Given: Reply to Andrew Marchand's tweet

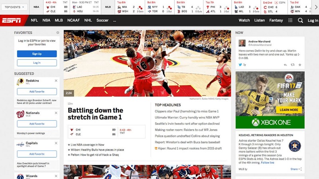Looking at the screenshot, I should point(285,65).
